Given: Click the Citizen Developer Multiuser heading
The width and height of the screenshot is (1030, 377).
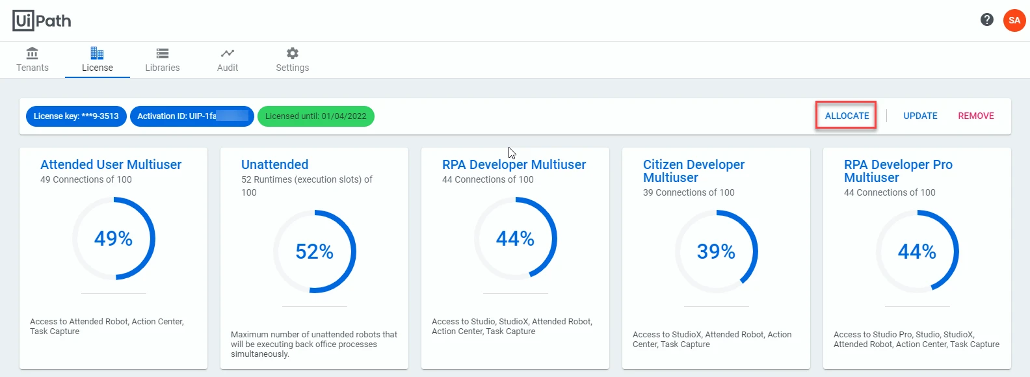Looking at the screenshot, I should pyautogui.click(x=694, y=171).
